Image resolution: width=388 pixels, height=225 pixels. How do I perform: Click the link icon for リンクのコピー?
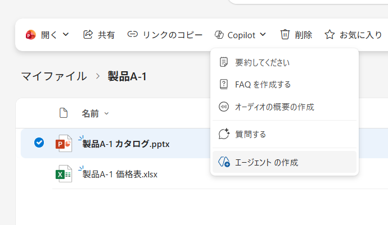133,35
